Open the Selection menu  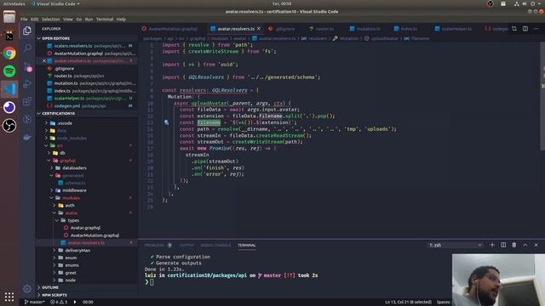(x=51, y=19)
